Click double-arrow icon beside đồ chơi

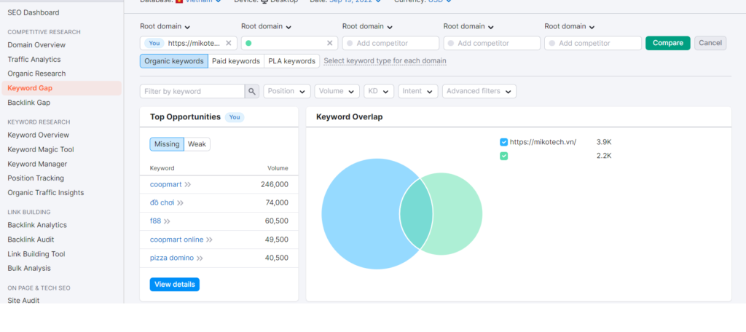tap(180, 203)
